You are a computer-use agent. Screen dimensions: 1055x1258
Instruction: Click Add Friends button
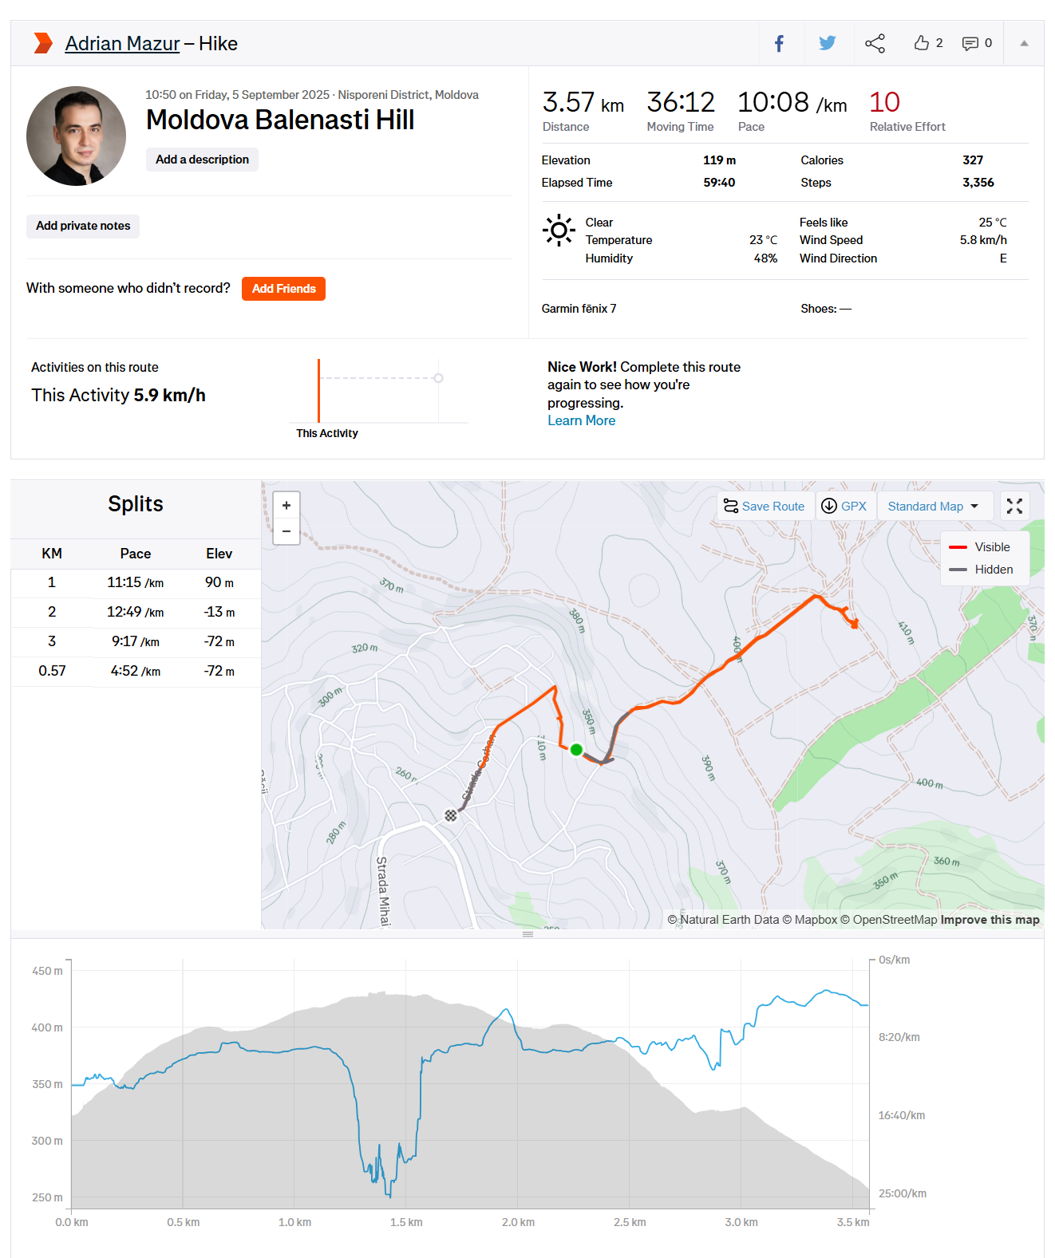[283, 289]
